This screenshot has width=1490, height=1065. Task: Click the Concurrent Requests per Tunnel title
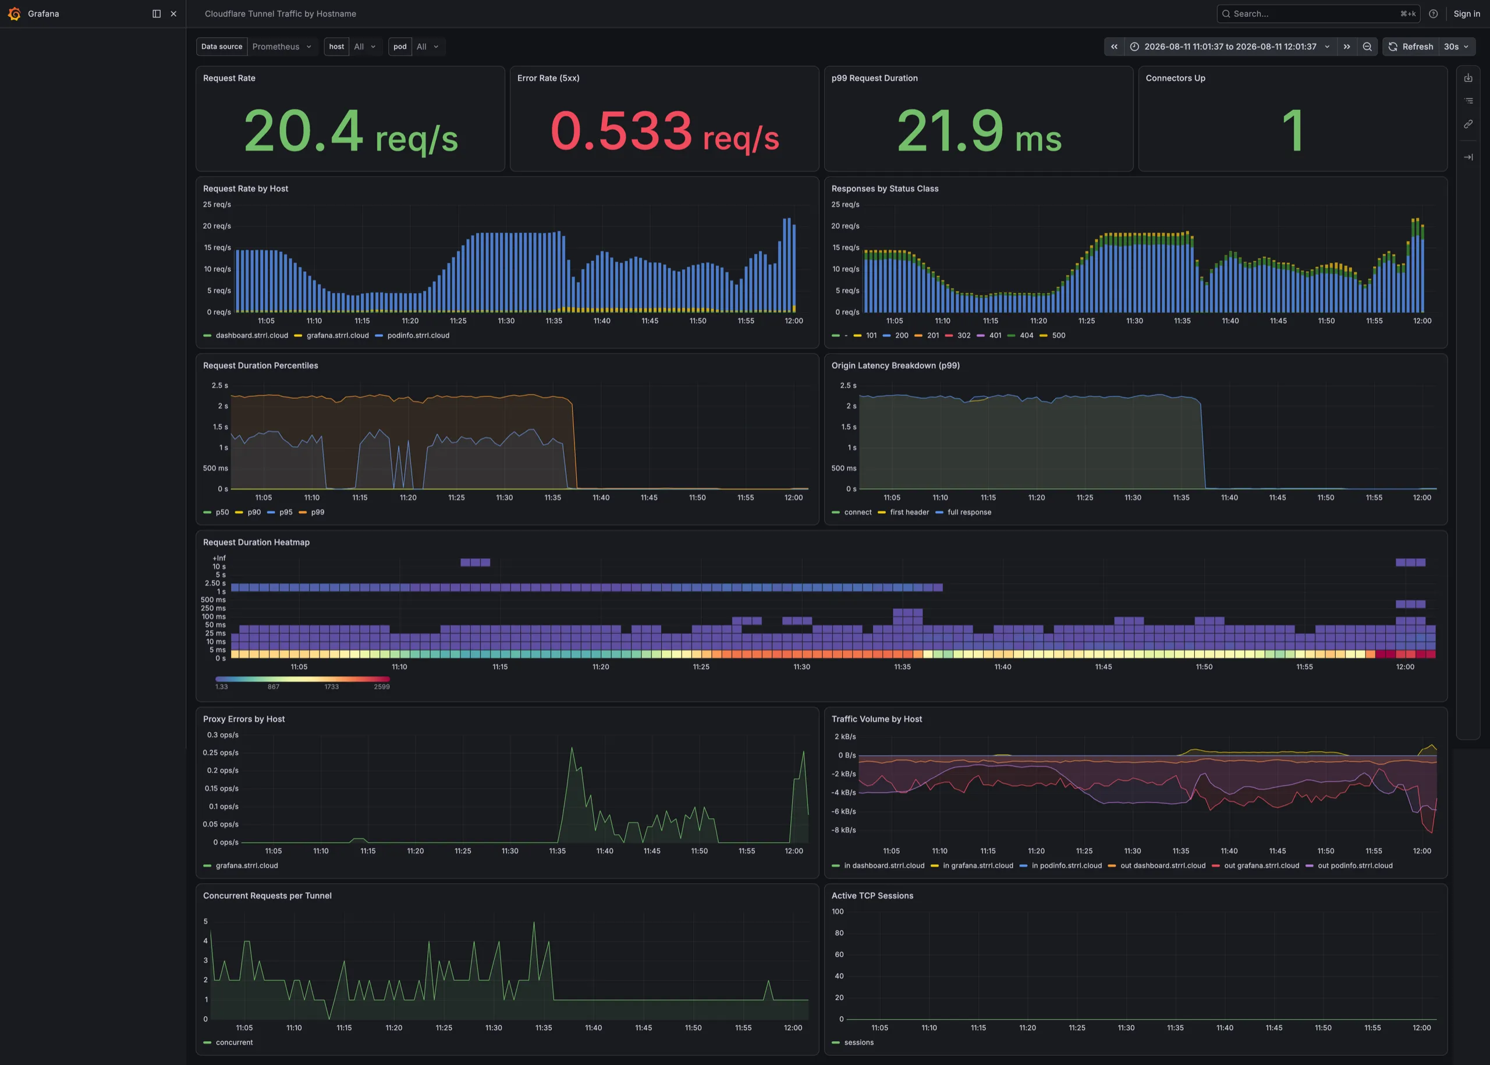point(268,896)
